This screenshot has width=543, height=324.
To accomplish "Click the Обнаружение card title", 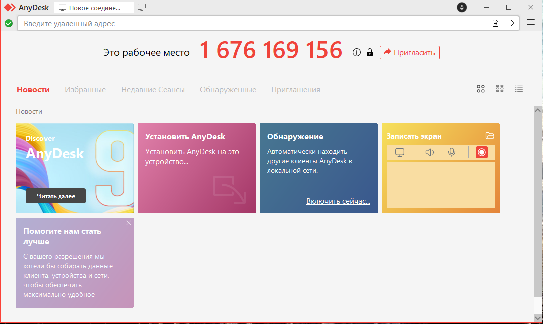I will (x=295, y=137).
